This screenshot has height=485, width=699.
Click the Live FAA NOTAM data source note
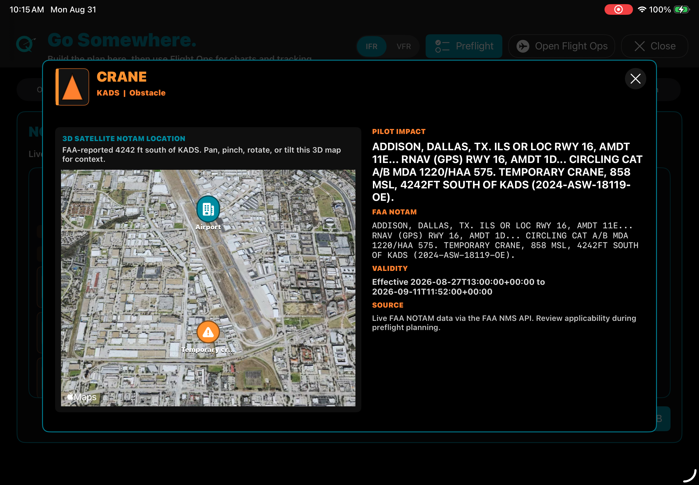click(x=504, y=323)
